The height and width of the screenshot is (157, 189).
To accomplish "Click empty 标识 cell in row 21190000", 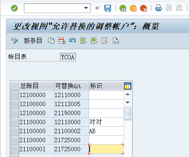I will tap(106, 113).
